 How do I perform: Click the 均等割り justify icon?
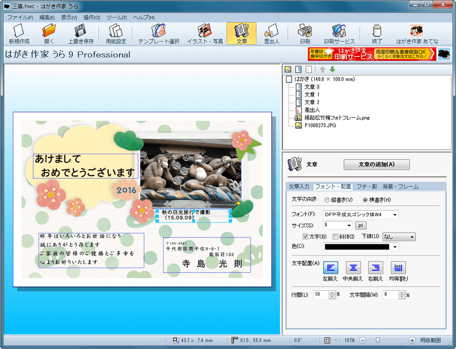point(398,268)
